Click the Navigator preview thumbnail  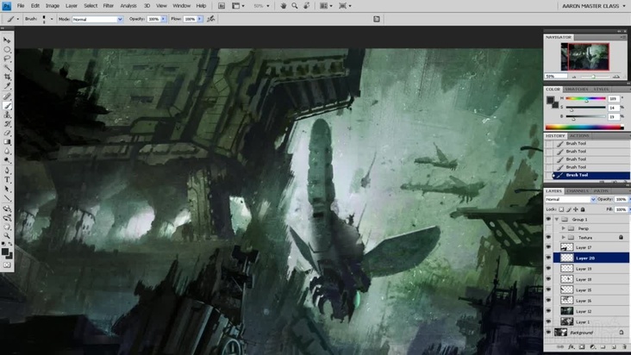coord(584,57)
